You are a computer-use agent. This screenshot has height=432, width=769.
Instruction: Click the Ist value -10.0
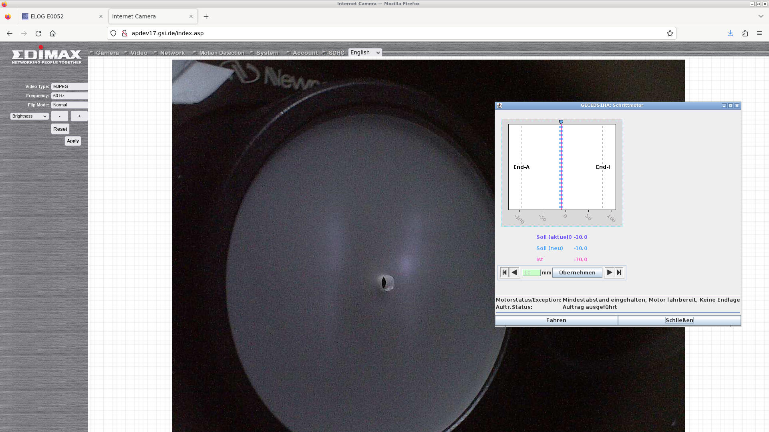click(580, 259)
